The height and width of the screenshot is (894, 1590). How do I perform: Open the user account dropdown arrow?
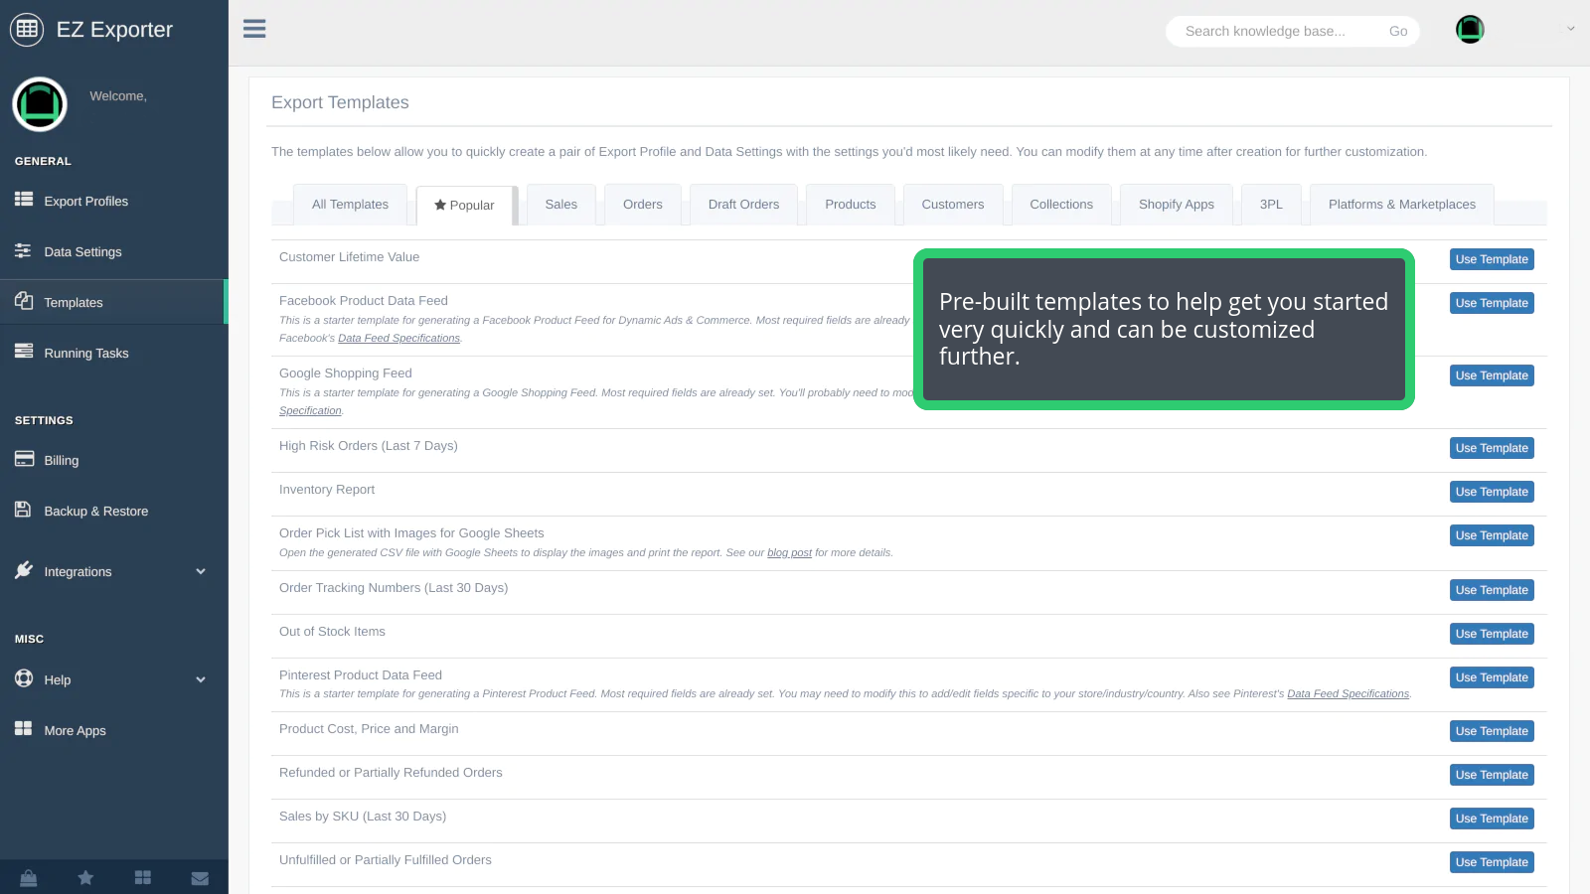coord(1571,29)
